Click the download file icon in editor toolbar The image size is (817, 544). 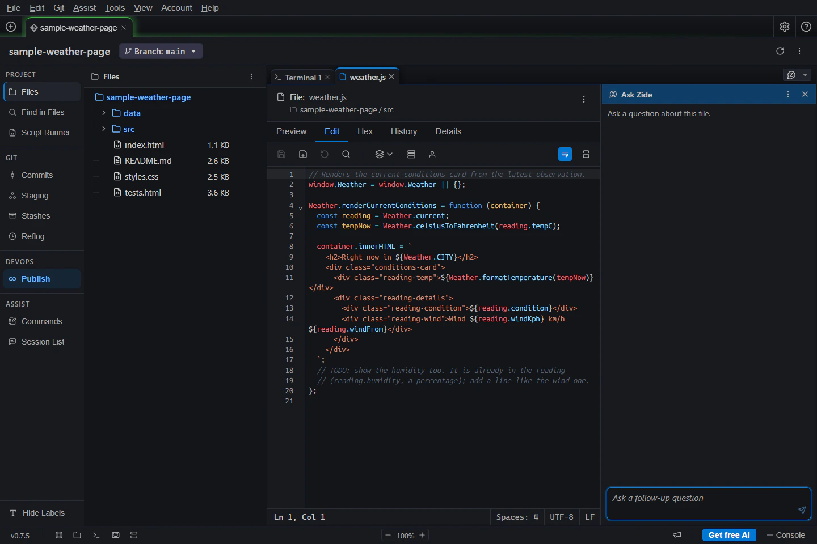(303, 154)
